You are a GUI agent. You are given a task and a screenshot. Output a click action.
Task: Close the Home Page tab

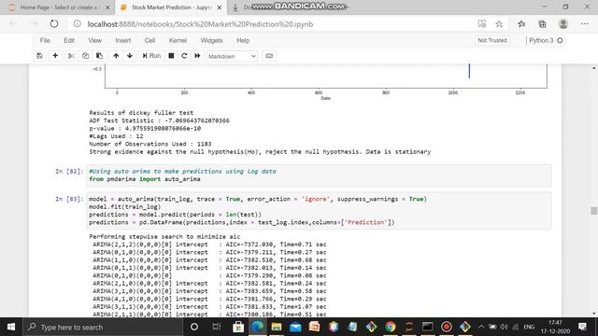[107, 7]
